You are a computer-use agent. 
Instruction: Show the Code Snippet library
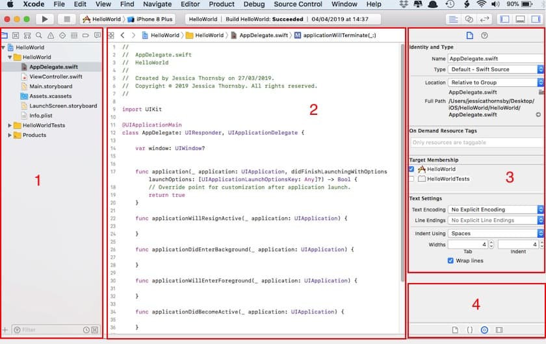click(x=470, y=330)
